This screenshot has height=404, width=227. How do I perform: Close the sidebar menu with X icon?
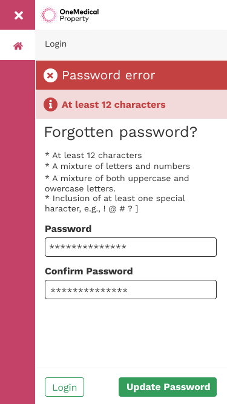click(19, 16)
